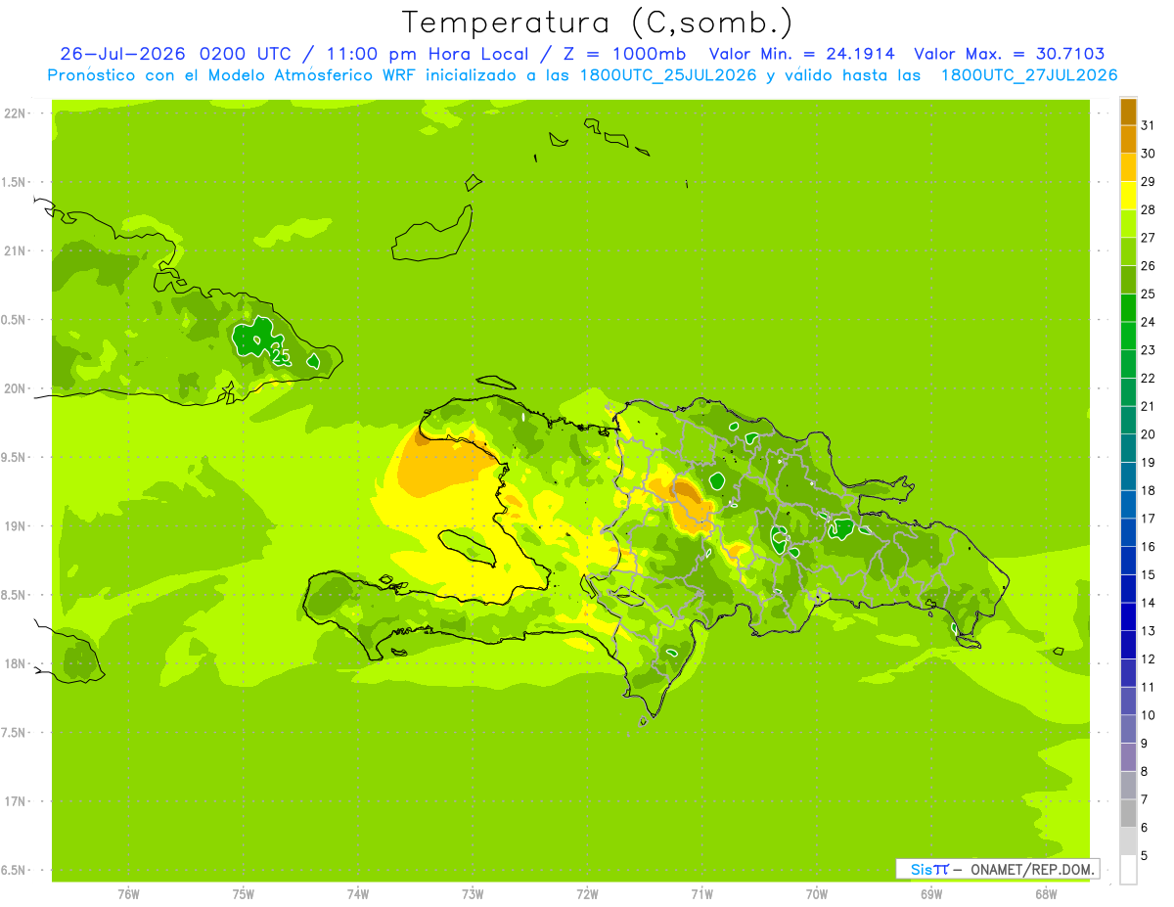Click the valid-until time '1800UTC_27JUL2026'
1174x907 pixels.
pyautogui.click(x=1029, y=75)
